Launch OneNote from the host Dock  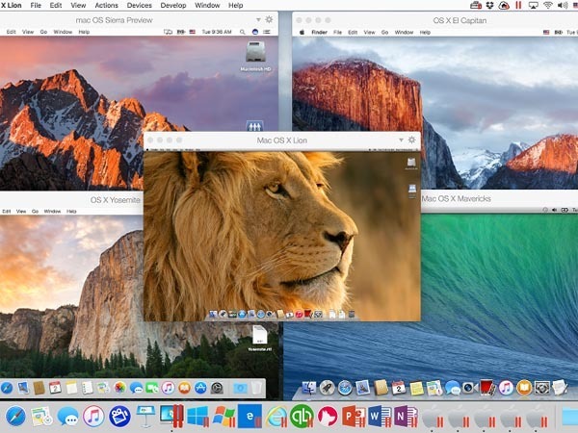(405, 417)
